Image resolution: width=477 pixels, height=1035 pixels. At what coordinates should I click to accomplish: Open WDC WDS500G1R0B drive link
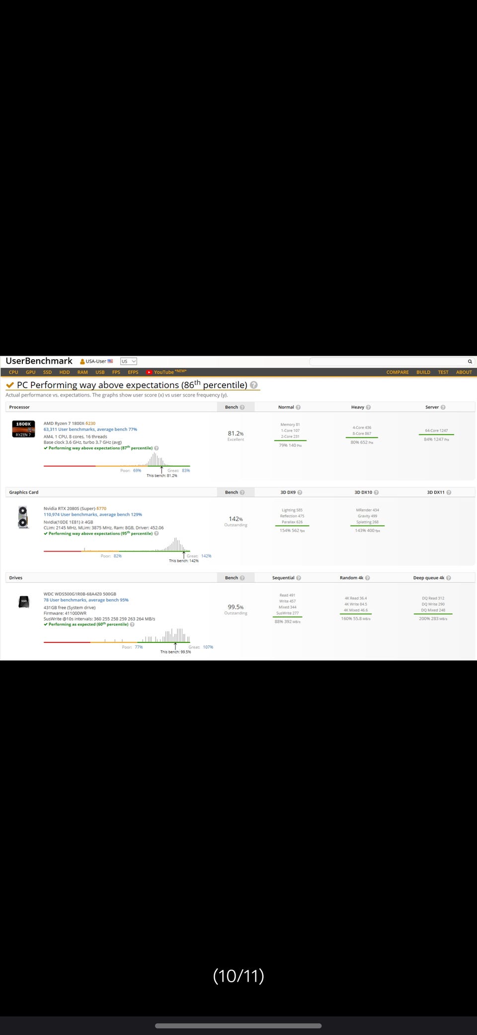point(80,594)
